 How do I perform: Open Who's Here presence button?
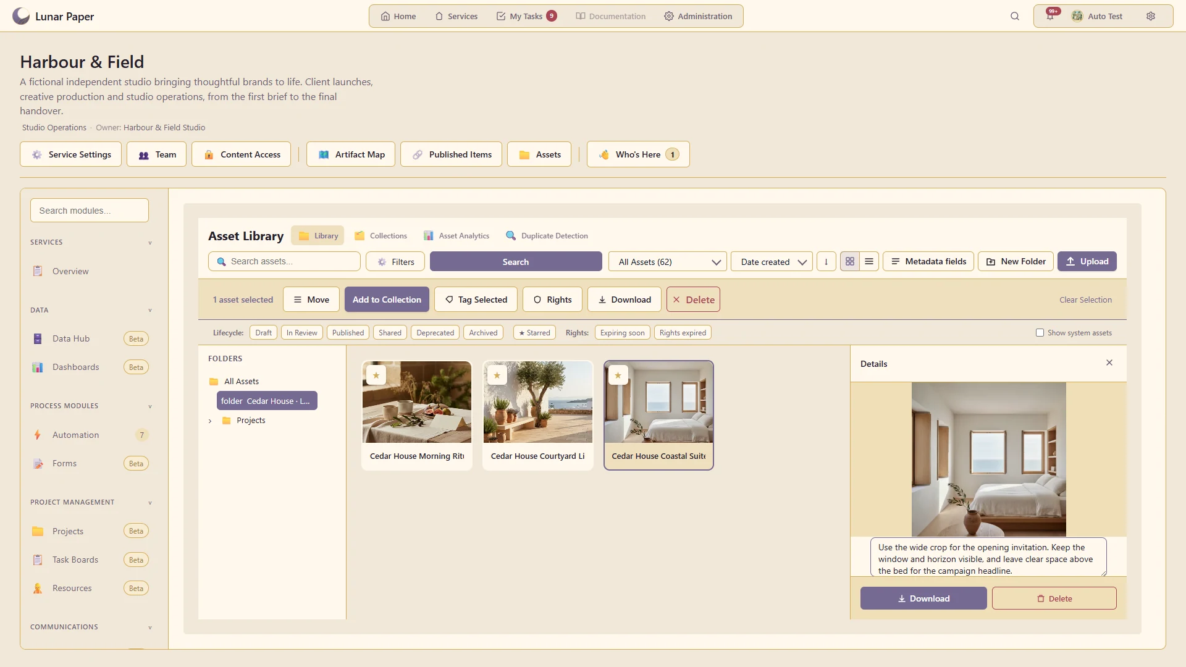click(x=638, y=154)
